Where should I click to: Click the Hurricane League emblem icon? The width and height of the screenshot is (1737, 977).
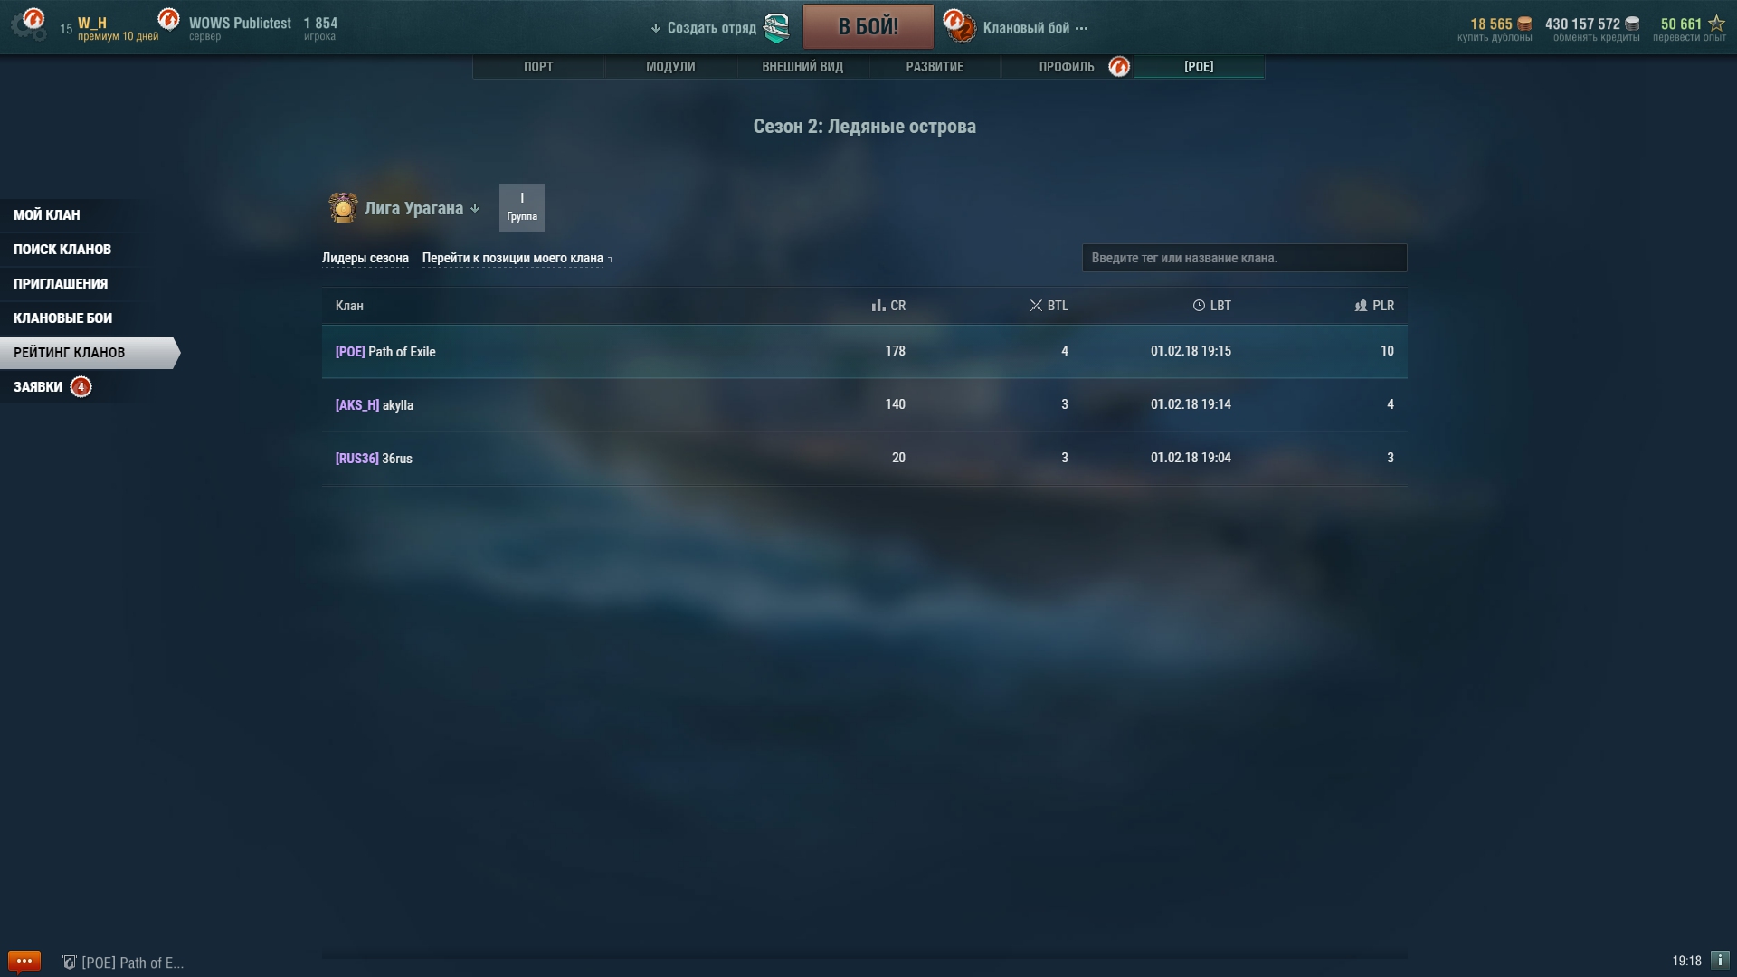(x=343, y=208)
